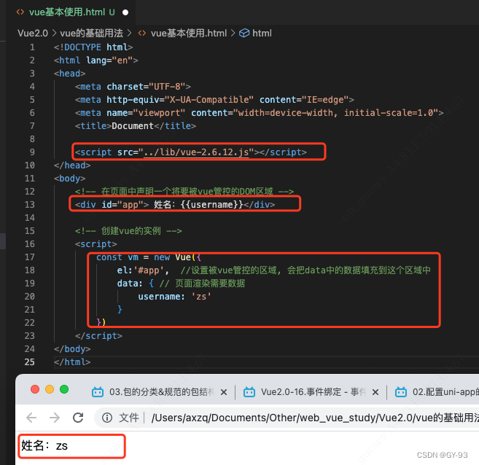Open Vue2.0 breadcrumb folder

pos(33,33)
